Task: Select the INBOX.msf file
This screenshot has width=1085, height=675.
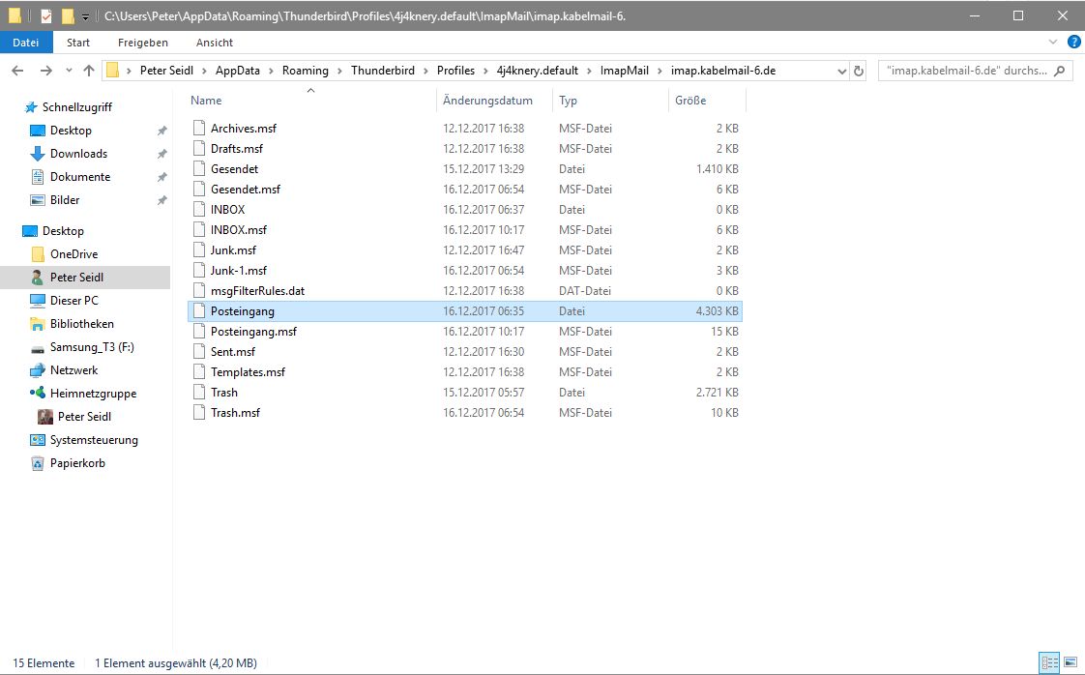Action: pyautogui.click(x=239, y=230)
